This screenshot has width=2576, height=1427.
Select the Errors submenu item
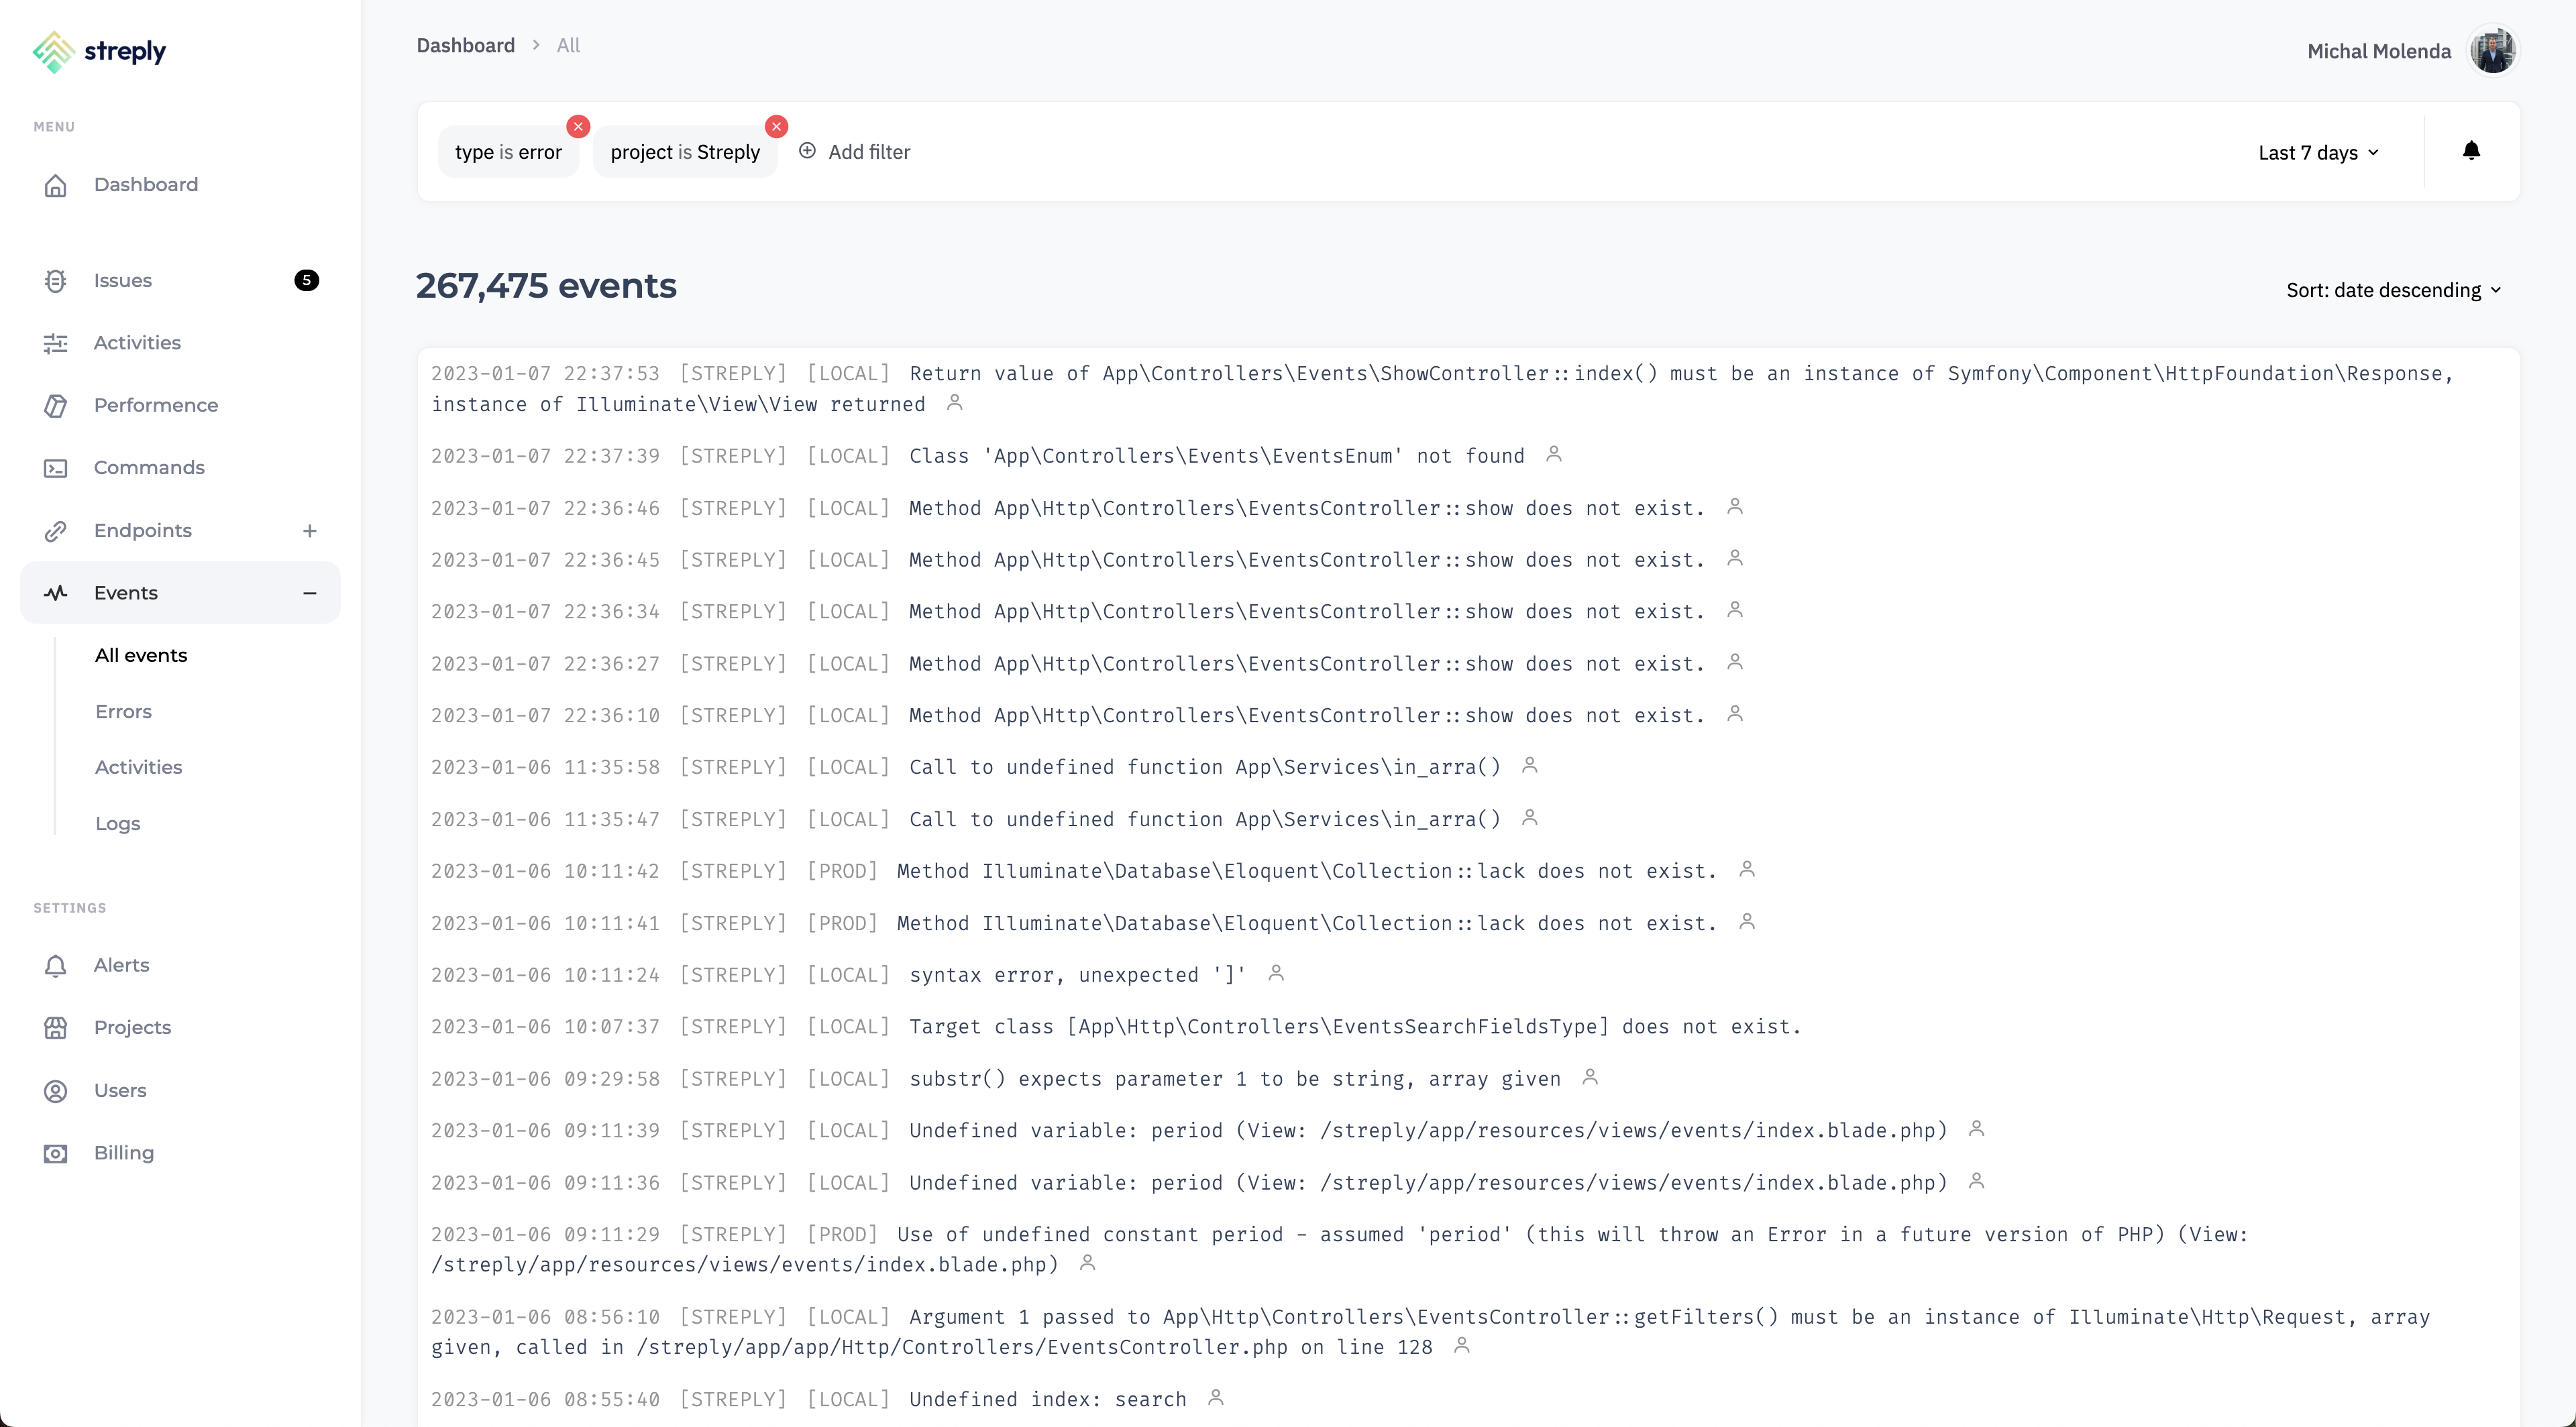(124, 711)
